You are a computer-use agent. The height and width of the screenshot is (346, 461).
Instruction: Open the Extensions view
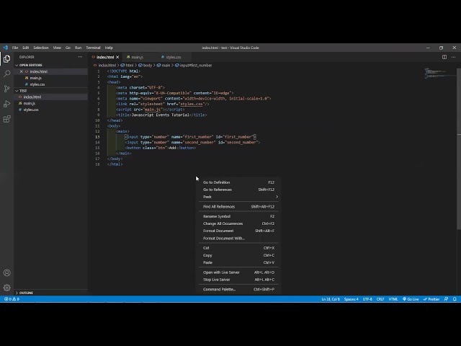click(6, 119)
